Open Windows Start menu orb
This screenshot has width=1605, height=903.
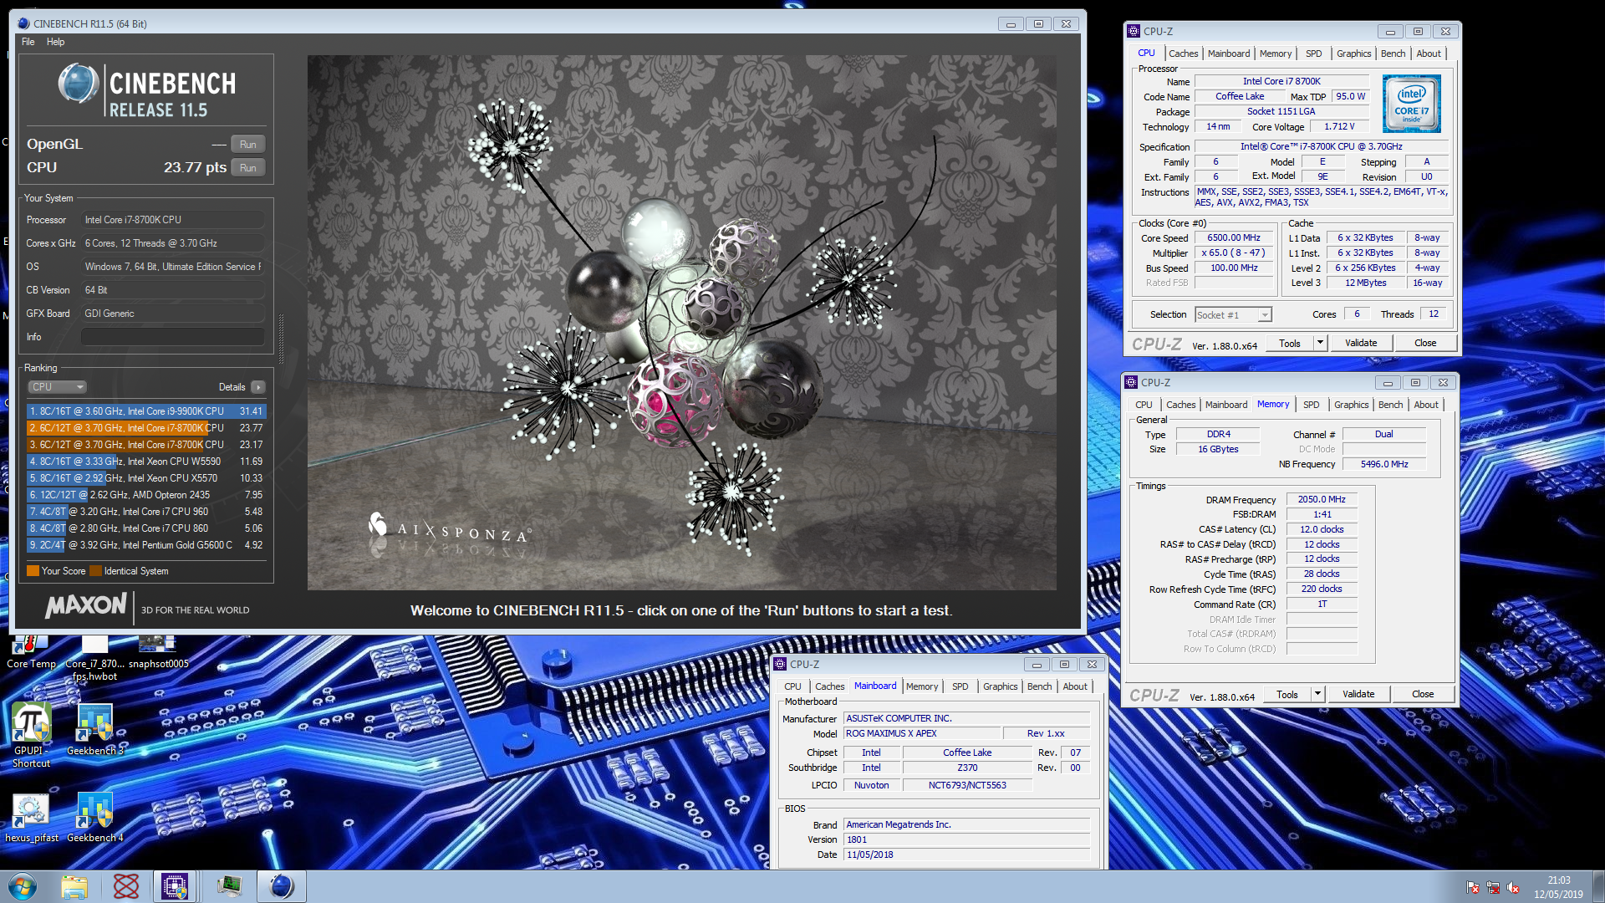[x=23, y=886]
